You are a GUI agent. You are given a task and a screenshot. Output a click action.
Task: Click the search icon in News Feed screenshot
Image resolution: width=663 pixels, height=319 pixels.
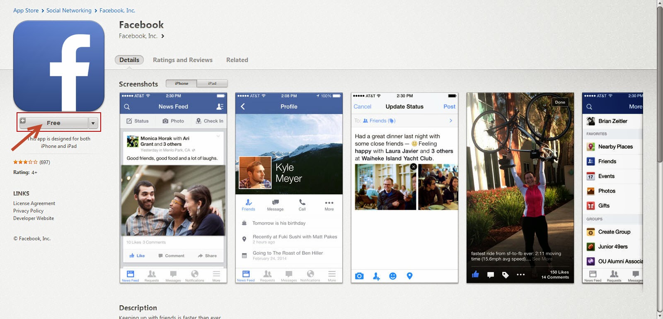click(x=127, y=107)
